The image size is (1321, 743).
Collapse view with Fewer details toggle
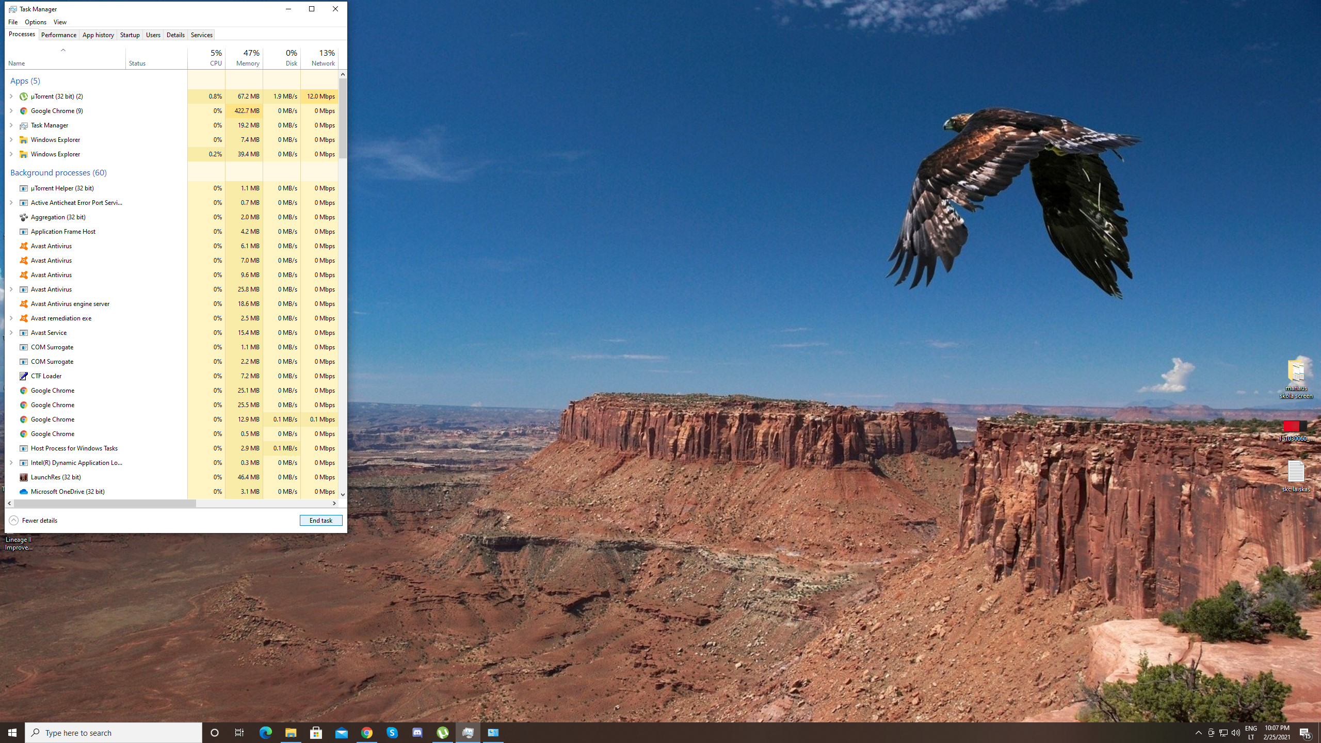coord(33,520)
